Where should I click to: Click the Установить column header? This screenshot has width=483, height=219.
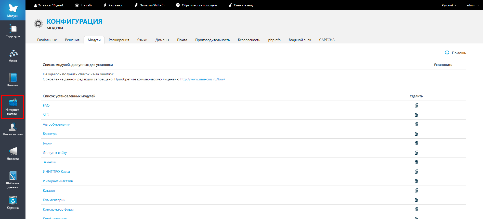pos(443,65)
